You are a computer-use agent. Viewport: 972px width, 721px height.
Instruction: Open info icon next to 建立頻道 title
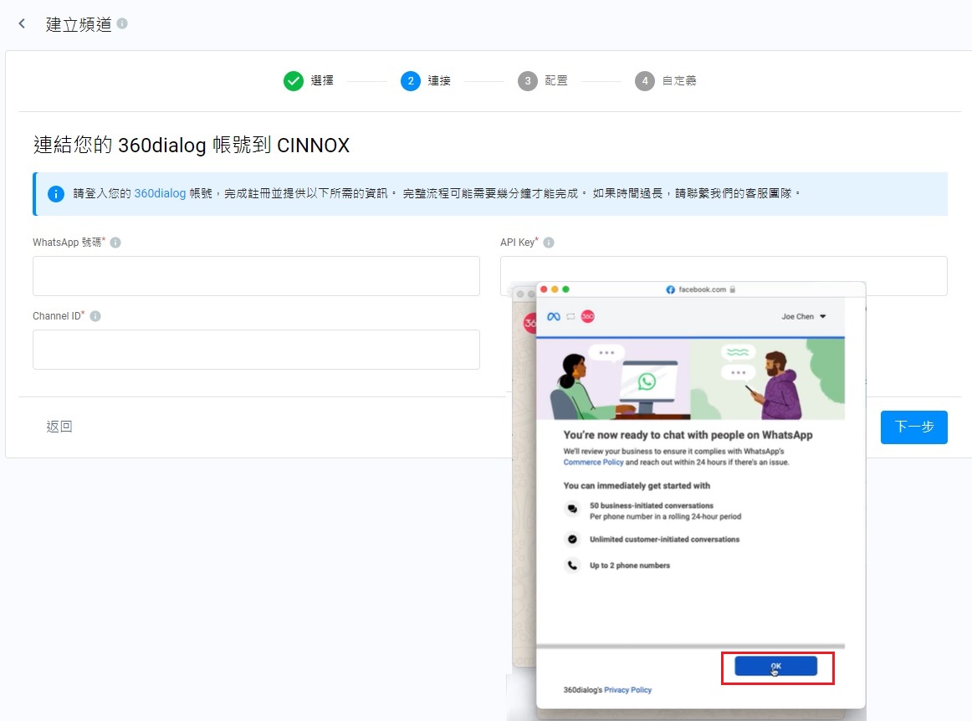point(122,23)
